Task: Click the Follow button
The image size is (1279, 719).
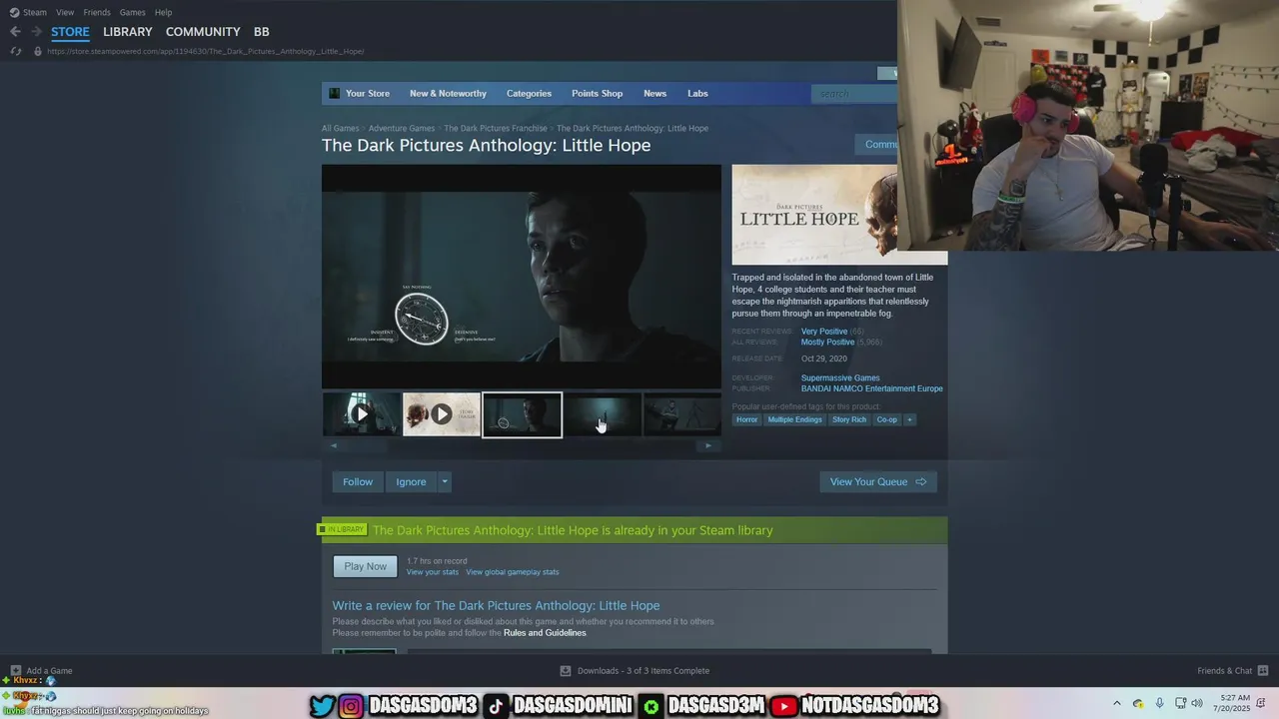Action: coord(358,481)
